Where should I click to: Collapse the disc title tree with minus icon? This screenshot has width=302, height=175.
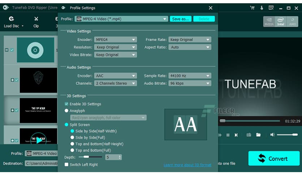tap(7, 50)
